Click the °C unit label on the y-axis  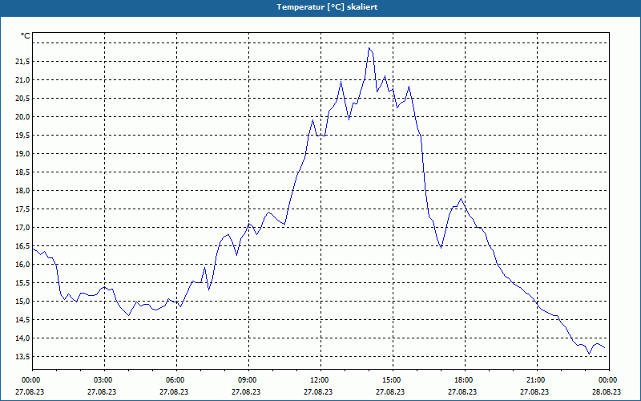click(x=26, y=36)
